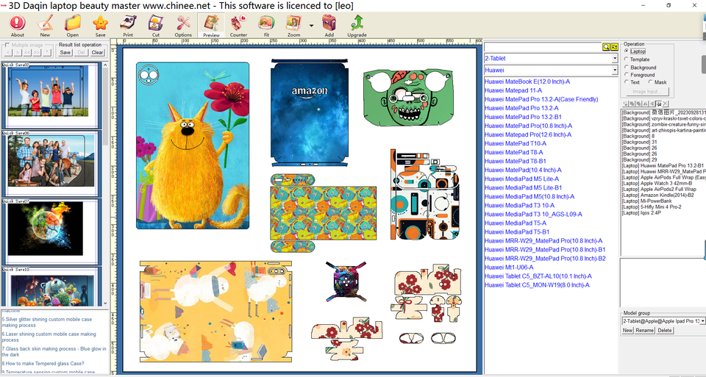Pick Huawei MediaPad M5 Lite-A from list
Screen dimensions: 706x377
point(521,179)
